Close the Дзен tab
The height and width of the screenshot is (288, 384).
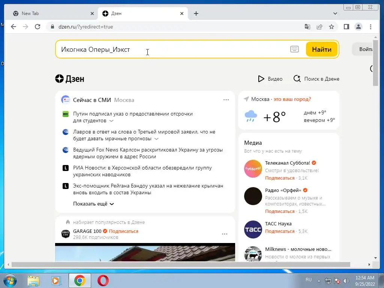182,13
